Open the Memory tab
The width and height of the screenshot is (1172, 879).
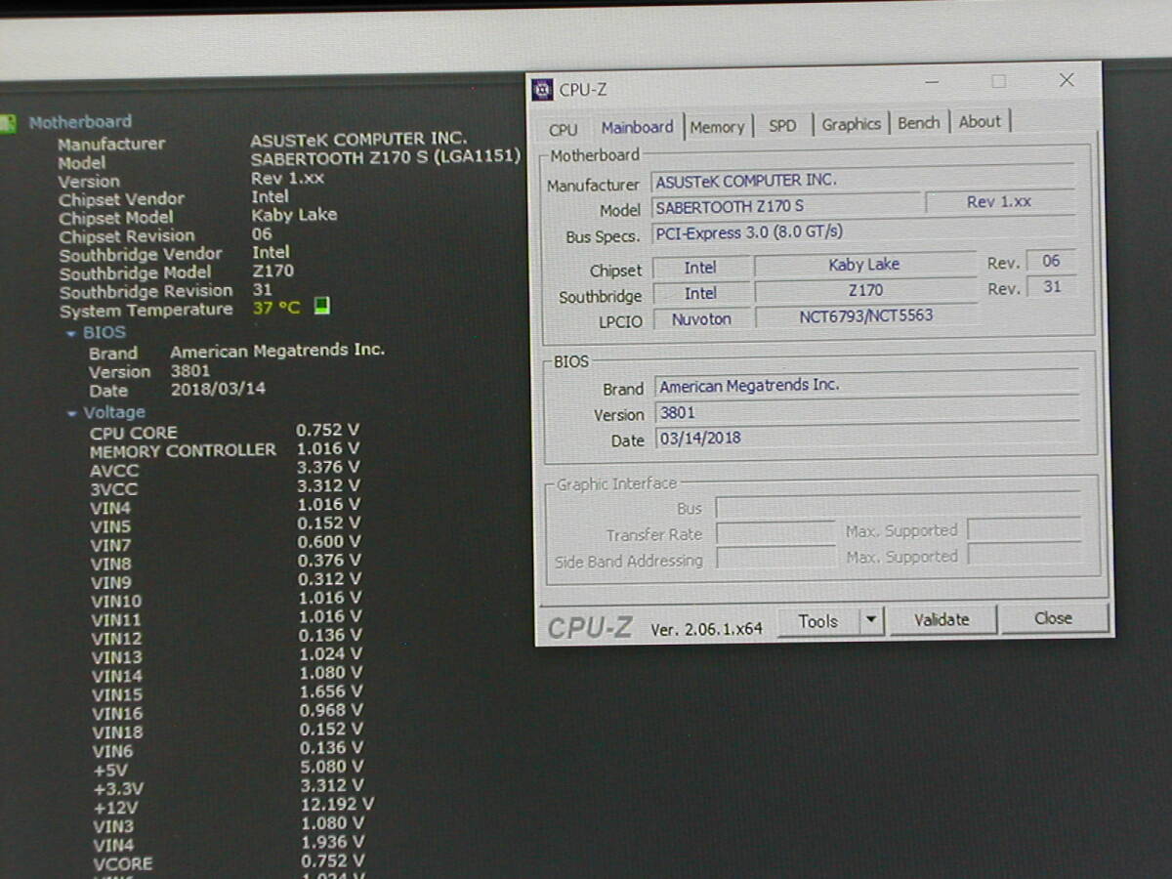pyautogui.click(x=717, y=127)
